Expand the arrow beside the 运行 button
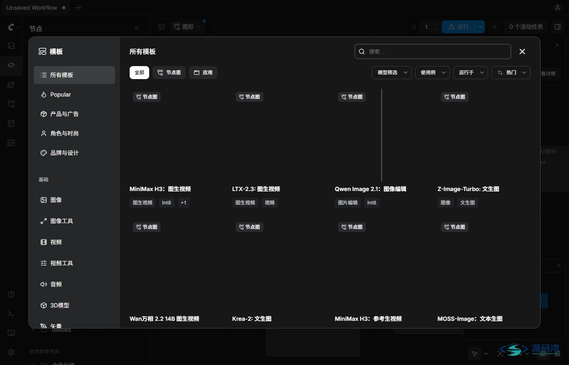The width and height of the screenshot is (569, 365). click(x=480, y=27)
